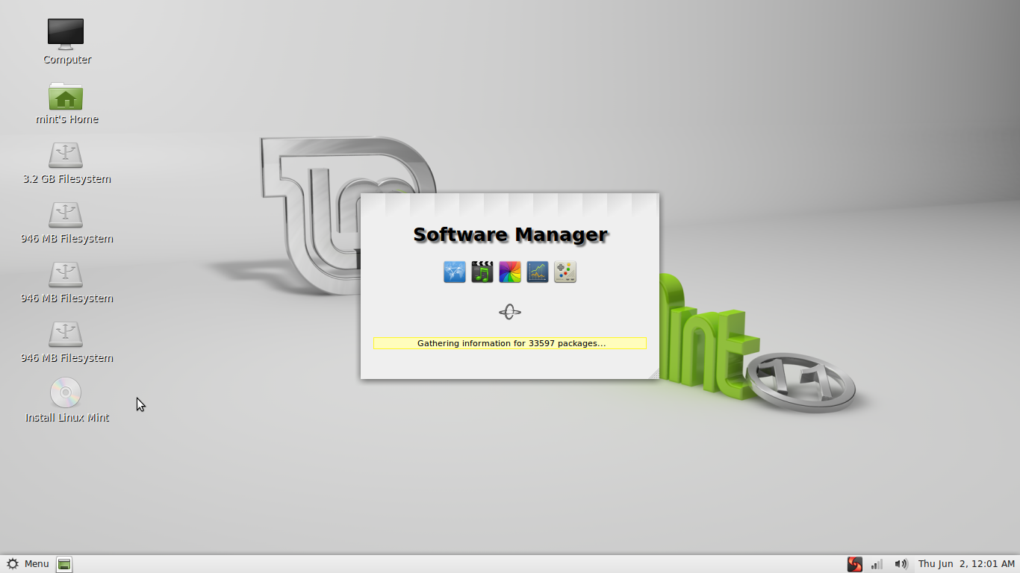Click the spinning loading indicator

pos(509,312)
